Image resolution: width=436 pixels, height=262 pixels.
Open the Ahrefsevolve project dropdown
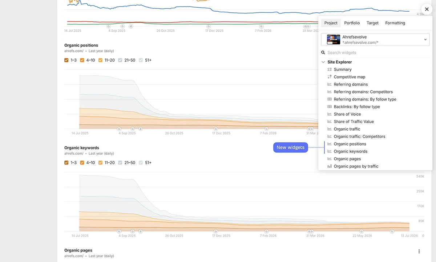tap(375, 40)
